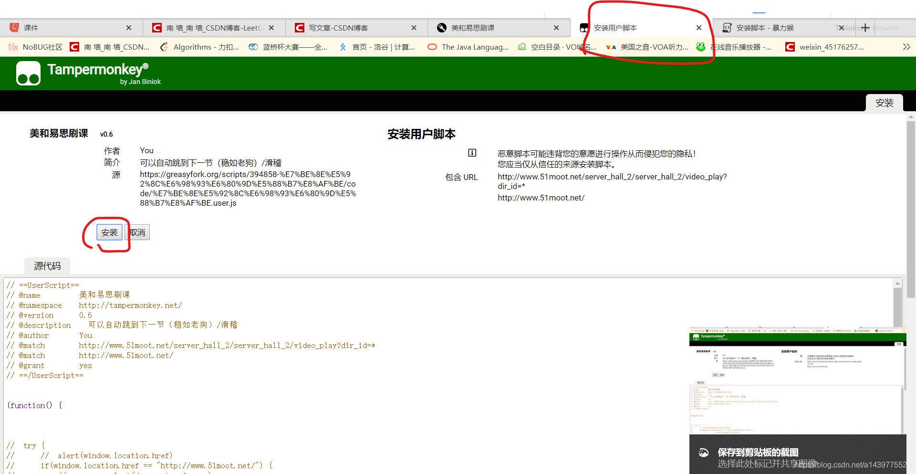Open 南墙_南墙_CSDN bookmark
Screen dimensions: 916x474
(110, 47)
